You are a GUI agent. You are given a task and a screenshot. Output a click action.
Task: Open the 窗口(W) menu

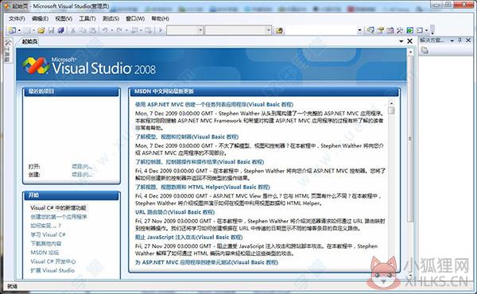click(x=135, y=18)
